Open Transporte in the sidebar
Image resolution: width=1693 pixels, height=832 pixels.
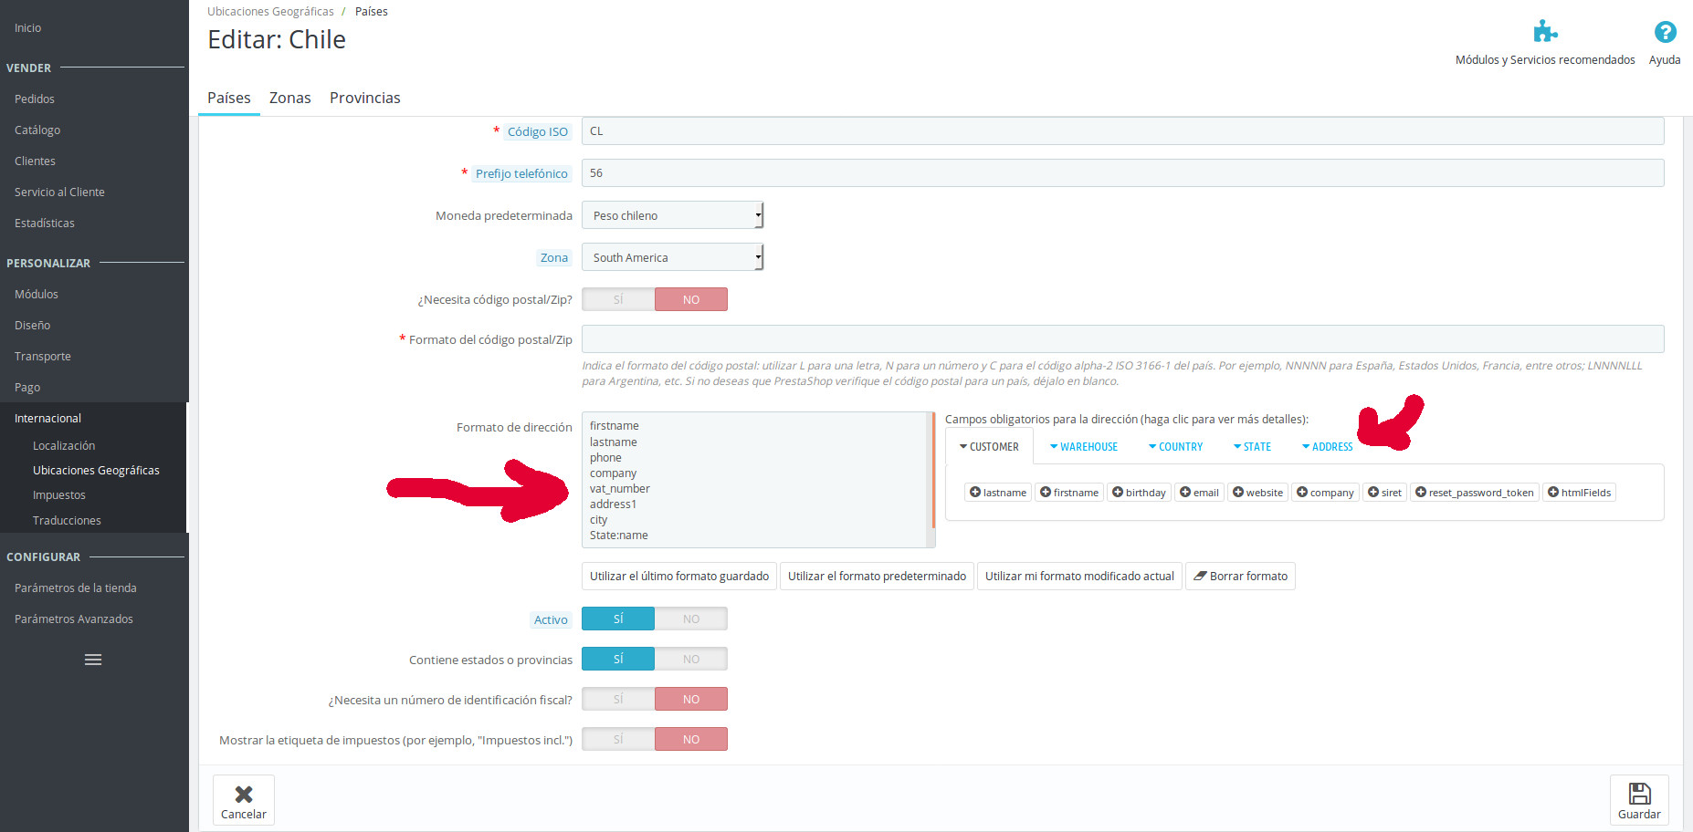click(x=43, y=356)
